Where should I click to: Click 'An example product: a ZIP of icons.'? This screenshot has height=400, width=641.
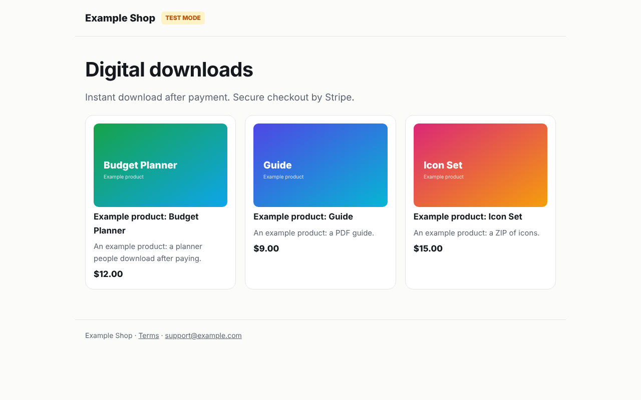click(476, 233)
